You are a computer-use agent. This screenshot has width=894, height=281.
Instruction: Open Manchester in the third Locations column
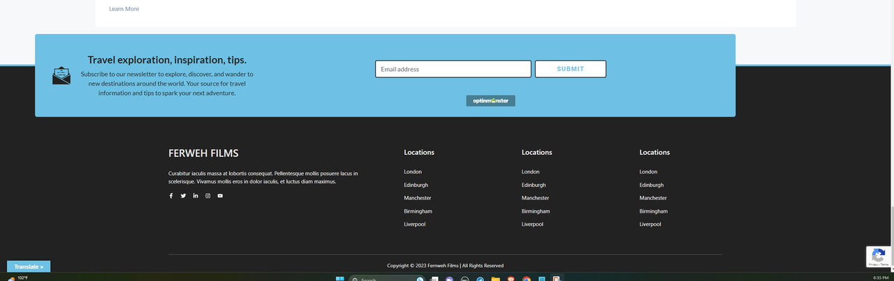(654, 198)
